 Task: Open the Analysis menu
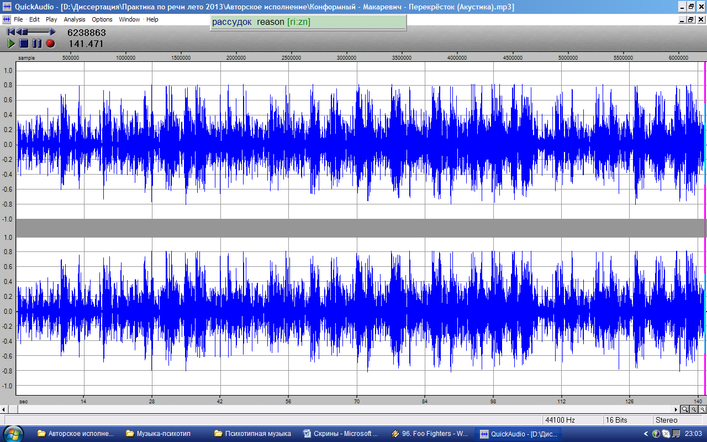pyautogui.click(x=75, y=19)
